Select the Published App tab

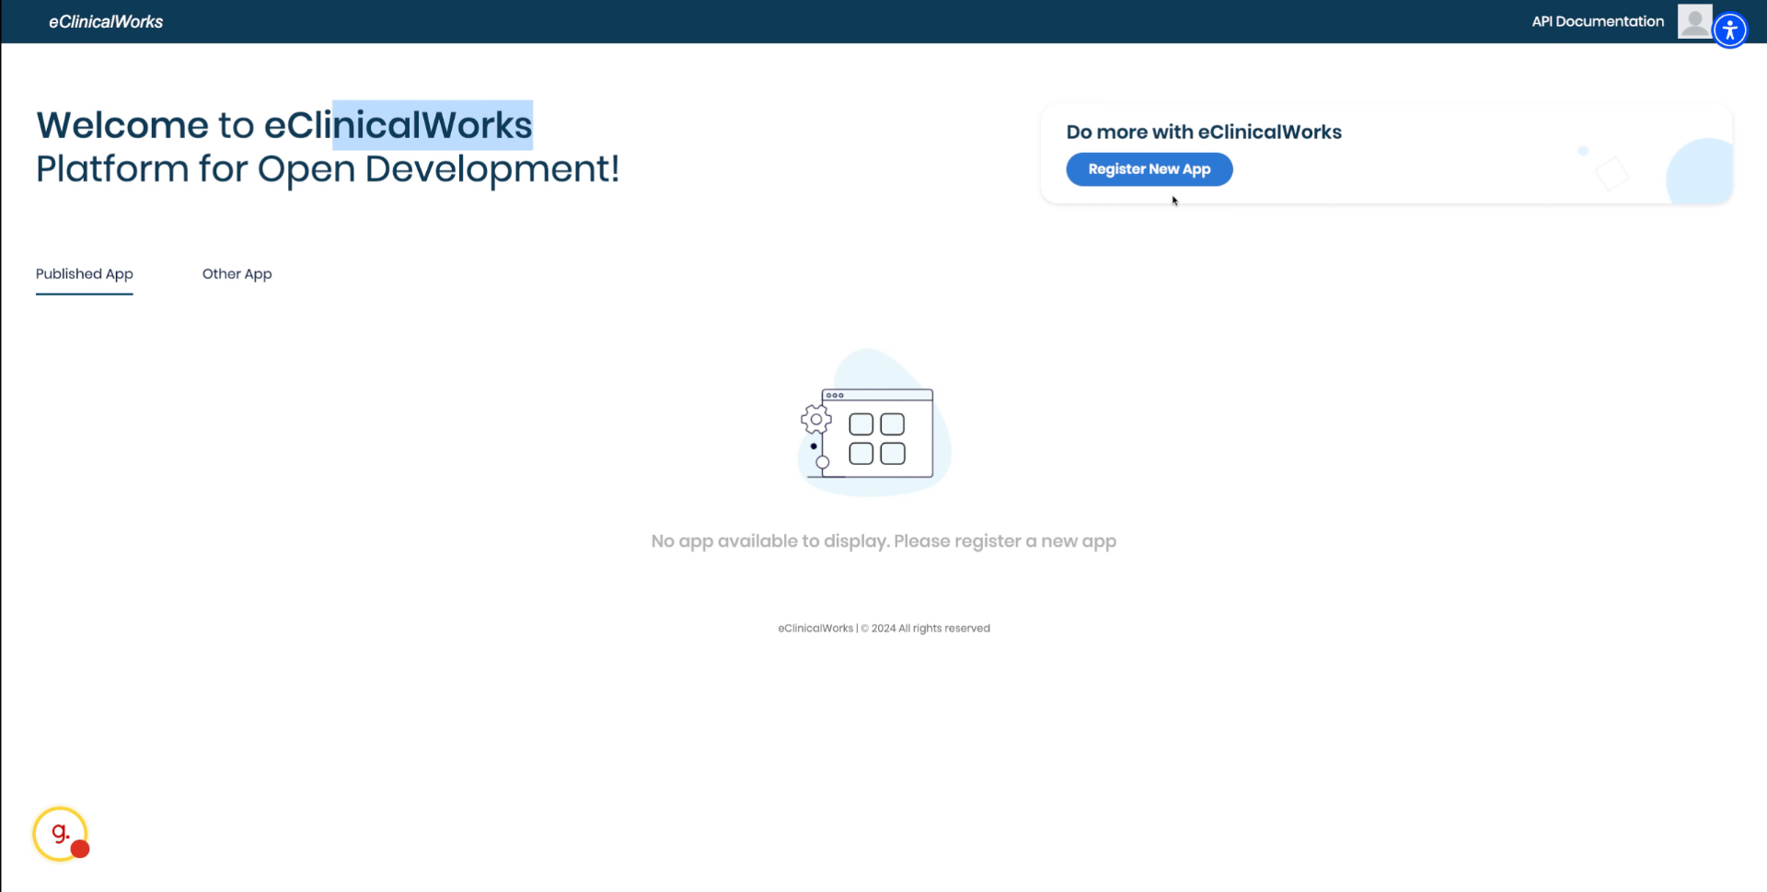[x=84, y=273]
